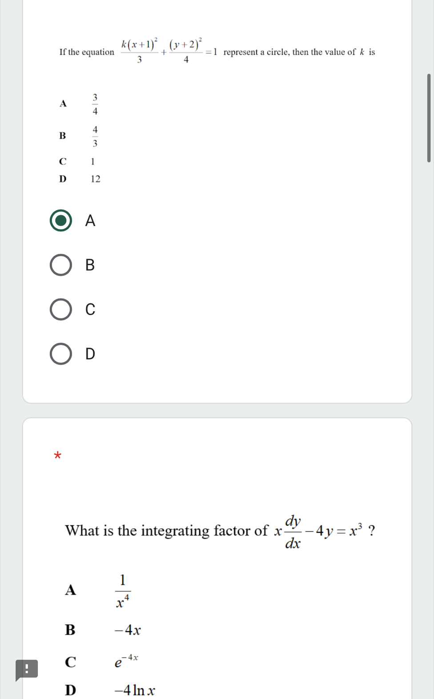Click the −4 ln x answer choice
The width and height of the screenshot is (434, 699).
pyautogui.click(x=135, y=690)
